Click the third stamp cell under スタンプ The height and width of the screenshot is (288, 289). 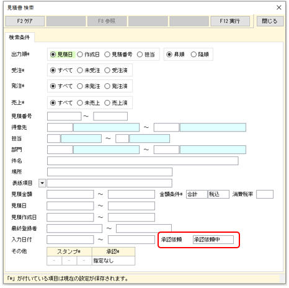(84, 261)
